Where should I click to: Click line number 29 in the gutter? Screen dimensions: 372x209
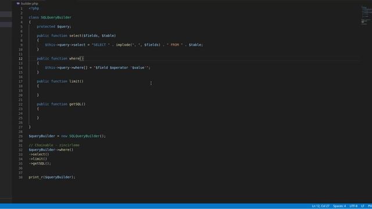pyautogui.click(x=21, y=136)
